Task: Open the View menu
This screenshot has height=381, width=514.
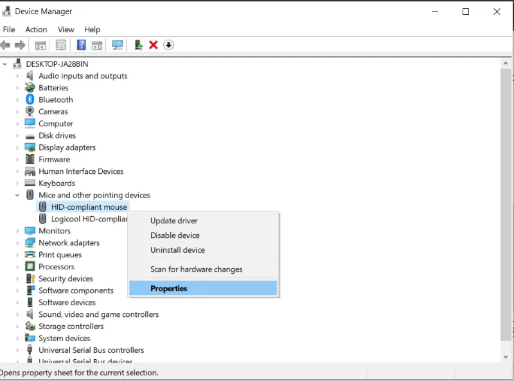Action: 66,29
